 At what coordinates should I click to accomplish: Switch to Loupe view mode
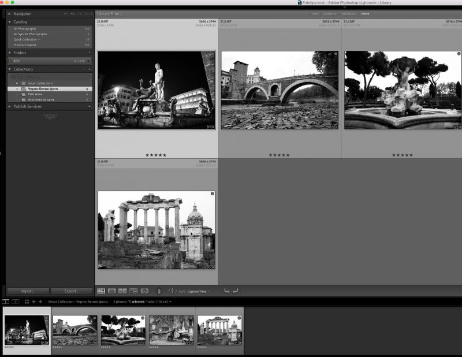[x=111, y=291]
